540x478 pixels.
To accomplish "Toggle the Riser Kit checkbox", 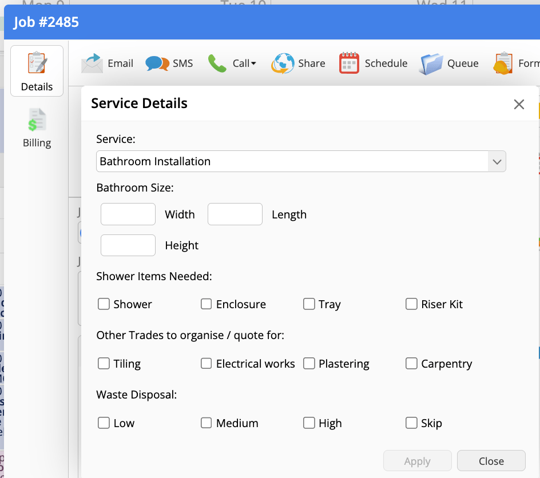I will [411, 304].
